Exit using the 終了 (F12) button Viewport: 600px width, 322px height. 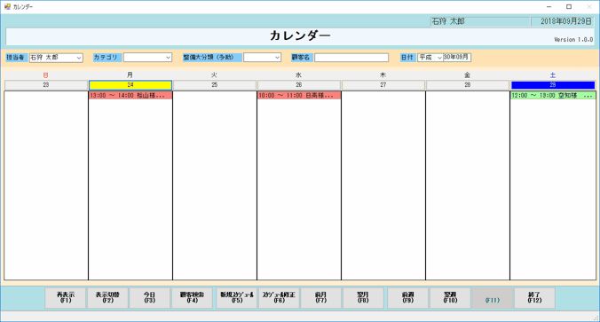tap(534, 298)
